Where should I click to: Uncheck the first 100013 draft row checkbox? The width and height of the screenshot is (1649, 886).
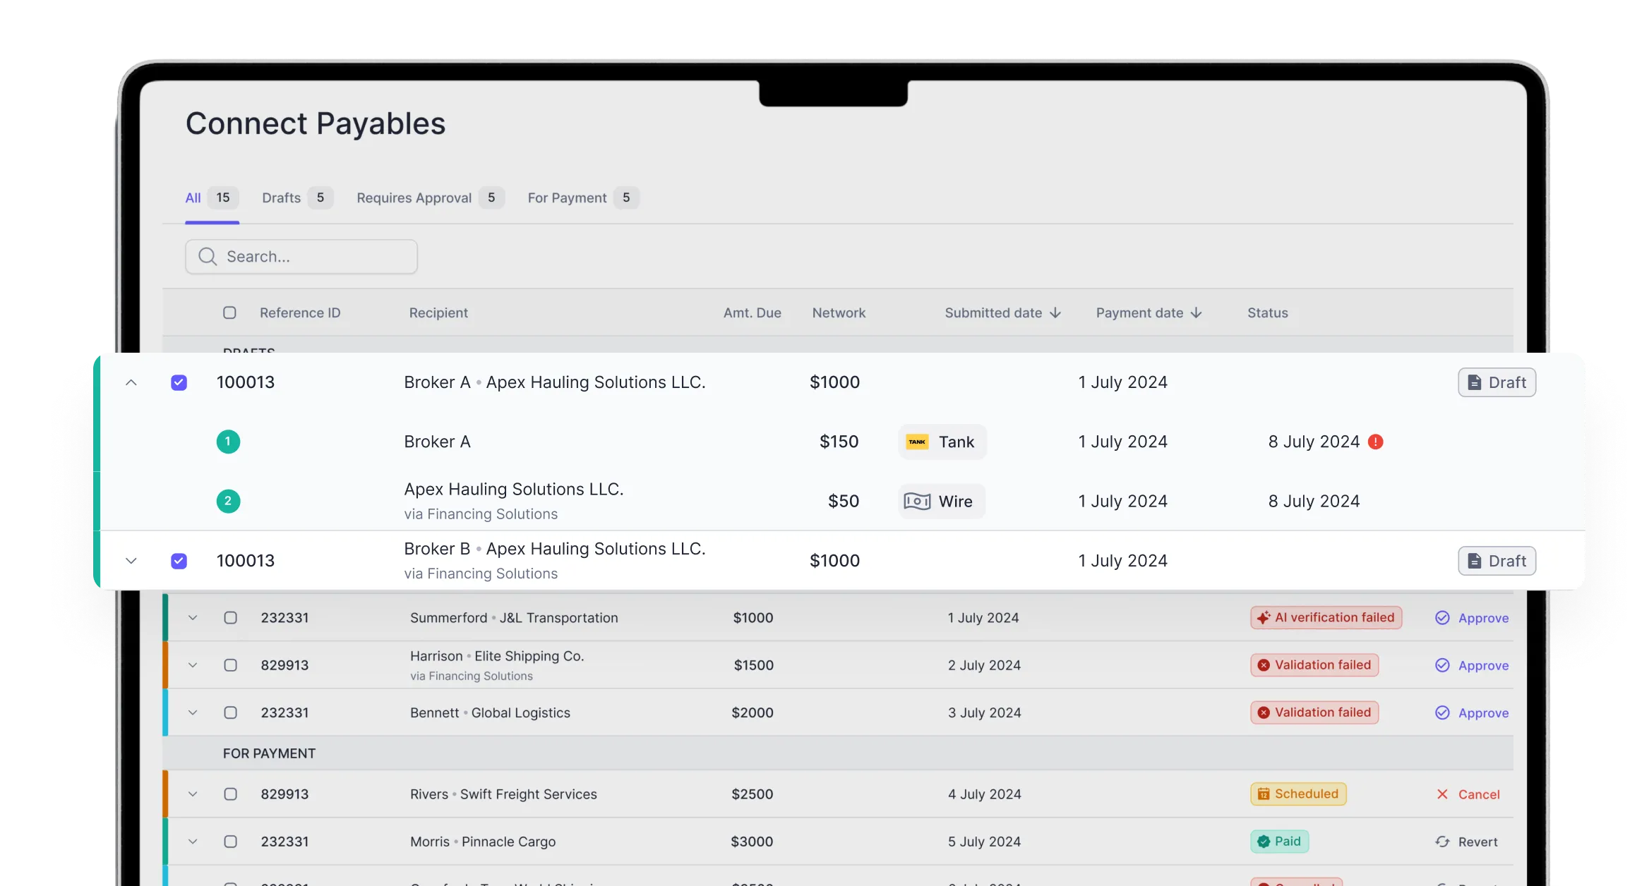(x=179, y=382)
